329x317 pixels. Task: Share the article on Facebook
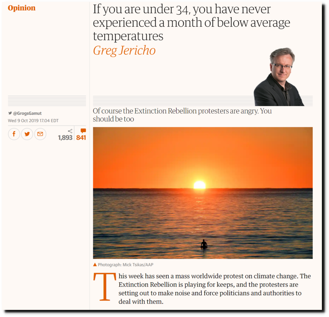click(14, 134)
